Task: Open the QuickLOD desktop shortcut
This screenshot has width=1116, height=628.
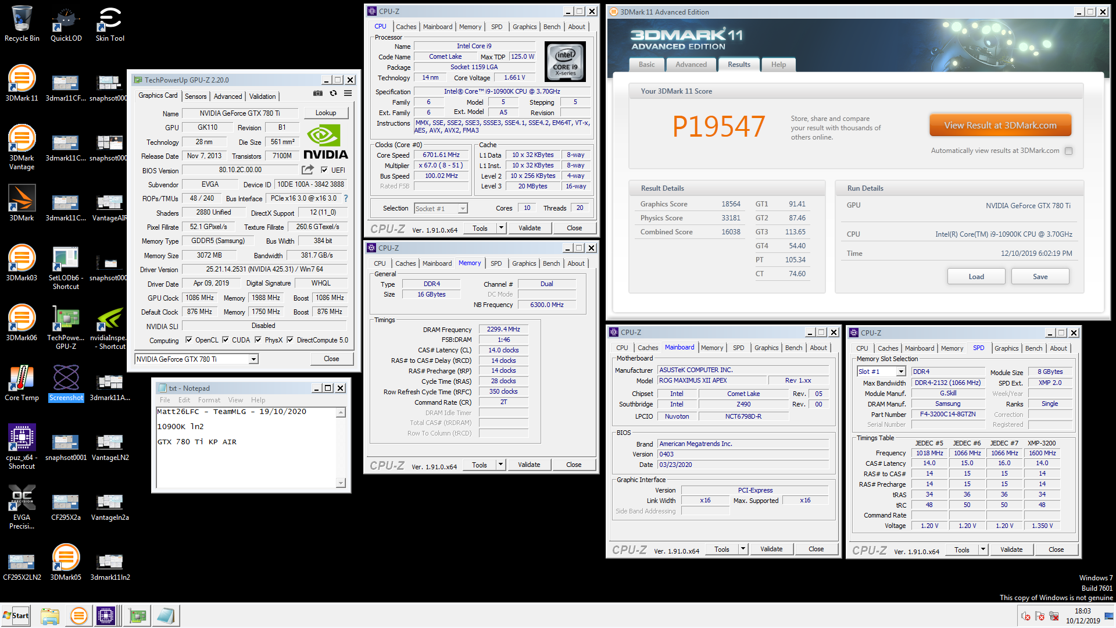Action: click(x=66, y=23)
